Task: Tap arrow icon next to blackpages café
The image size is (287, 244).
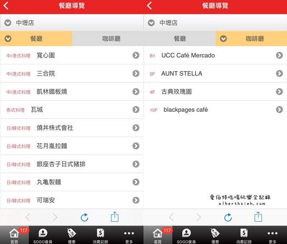Action: coord(279,110)
